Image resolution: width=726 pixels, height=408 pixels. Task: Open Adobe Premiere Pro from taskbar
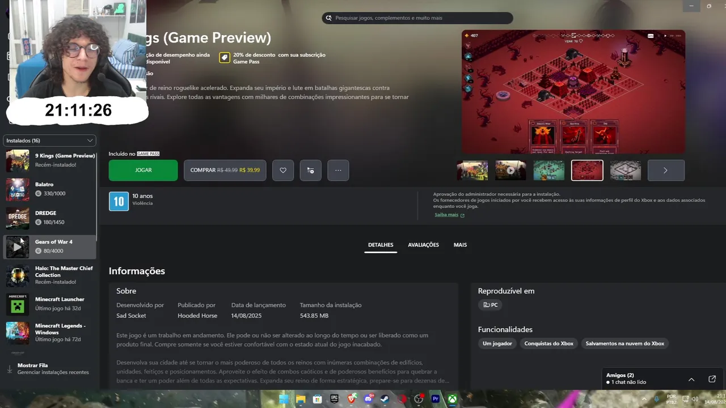pyautogui.click(x=436, y=399)
